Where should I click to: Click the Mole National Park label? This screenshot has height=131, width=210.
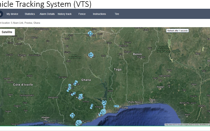coord(75,56)
